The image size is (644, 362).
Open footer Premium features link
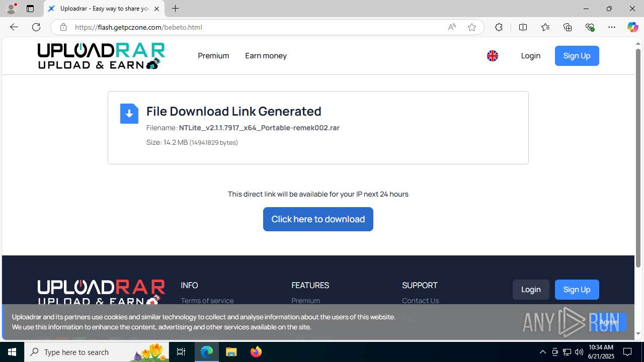tap(305, 301)
